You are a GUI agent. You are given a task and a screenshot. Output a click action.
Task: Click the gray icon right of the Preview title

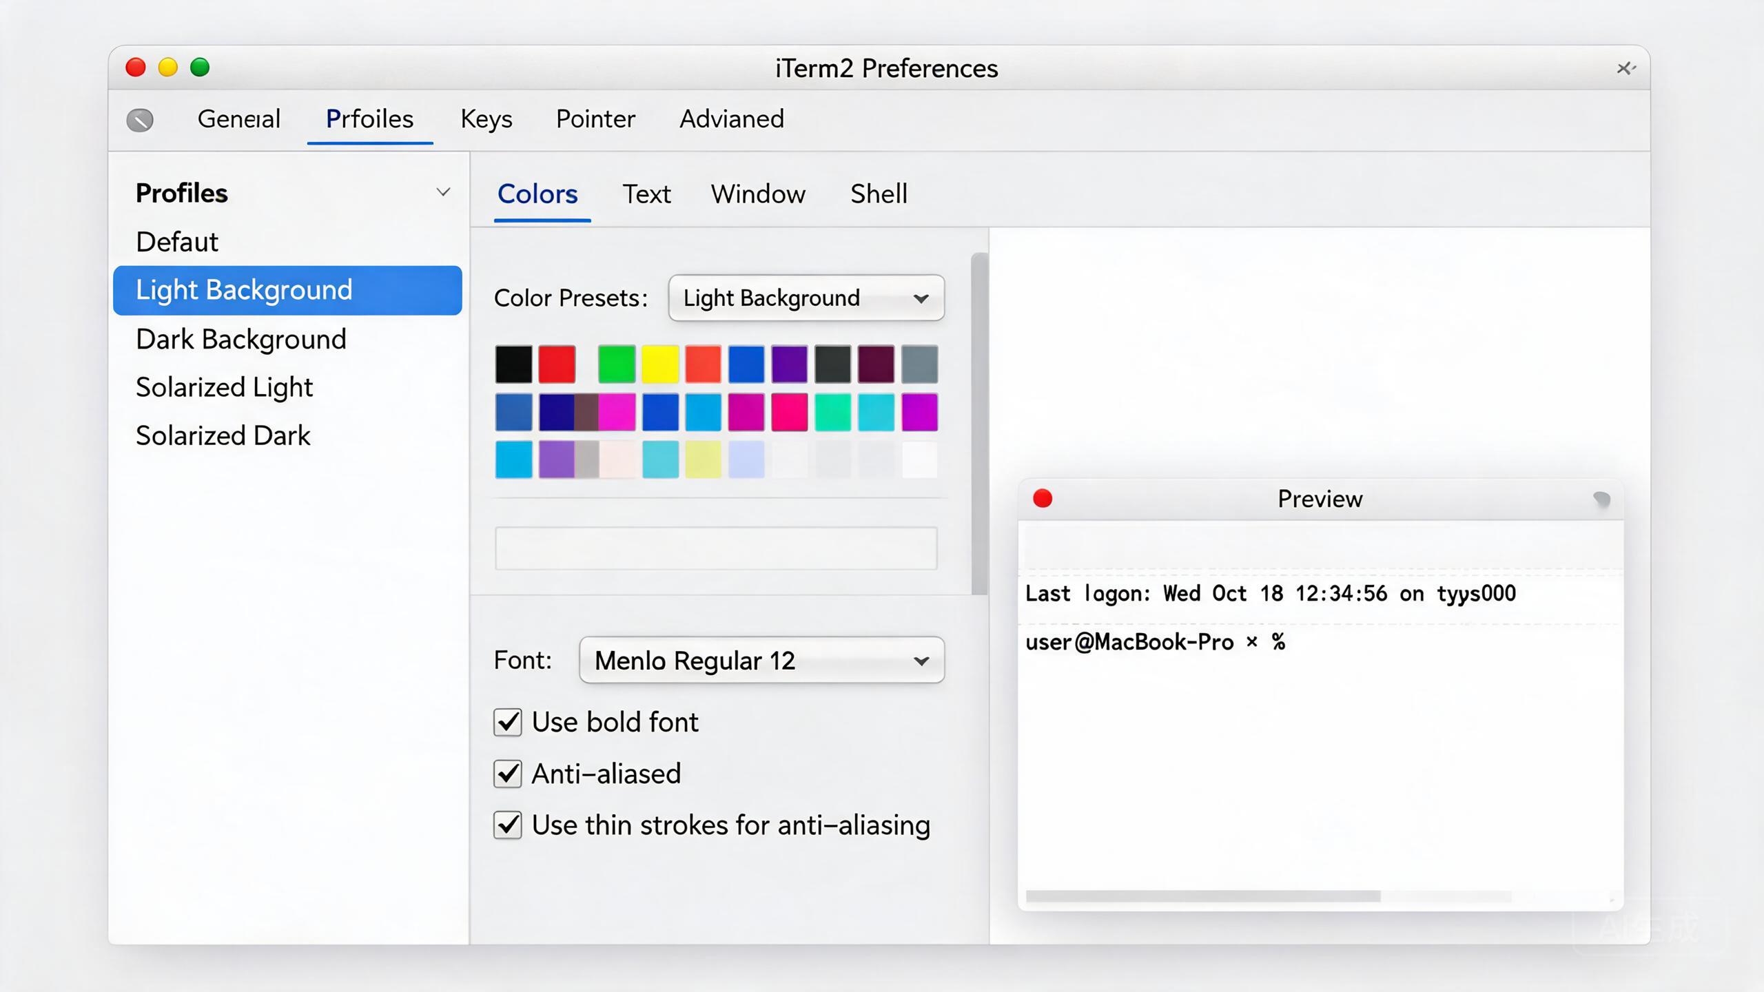coord(1601,499)
